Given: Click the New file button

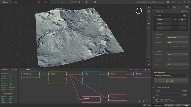Looking at the screenshot, I should 54,2.
